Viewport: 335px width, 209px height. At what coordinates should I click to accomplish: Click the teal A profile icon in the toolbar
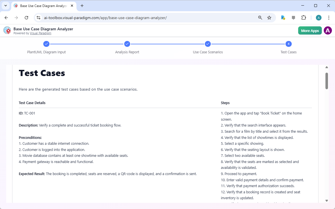(318, 17)
